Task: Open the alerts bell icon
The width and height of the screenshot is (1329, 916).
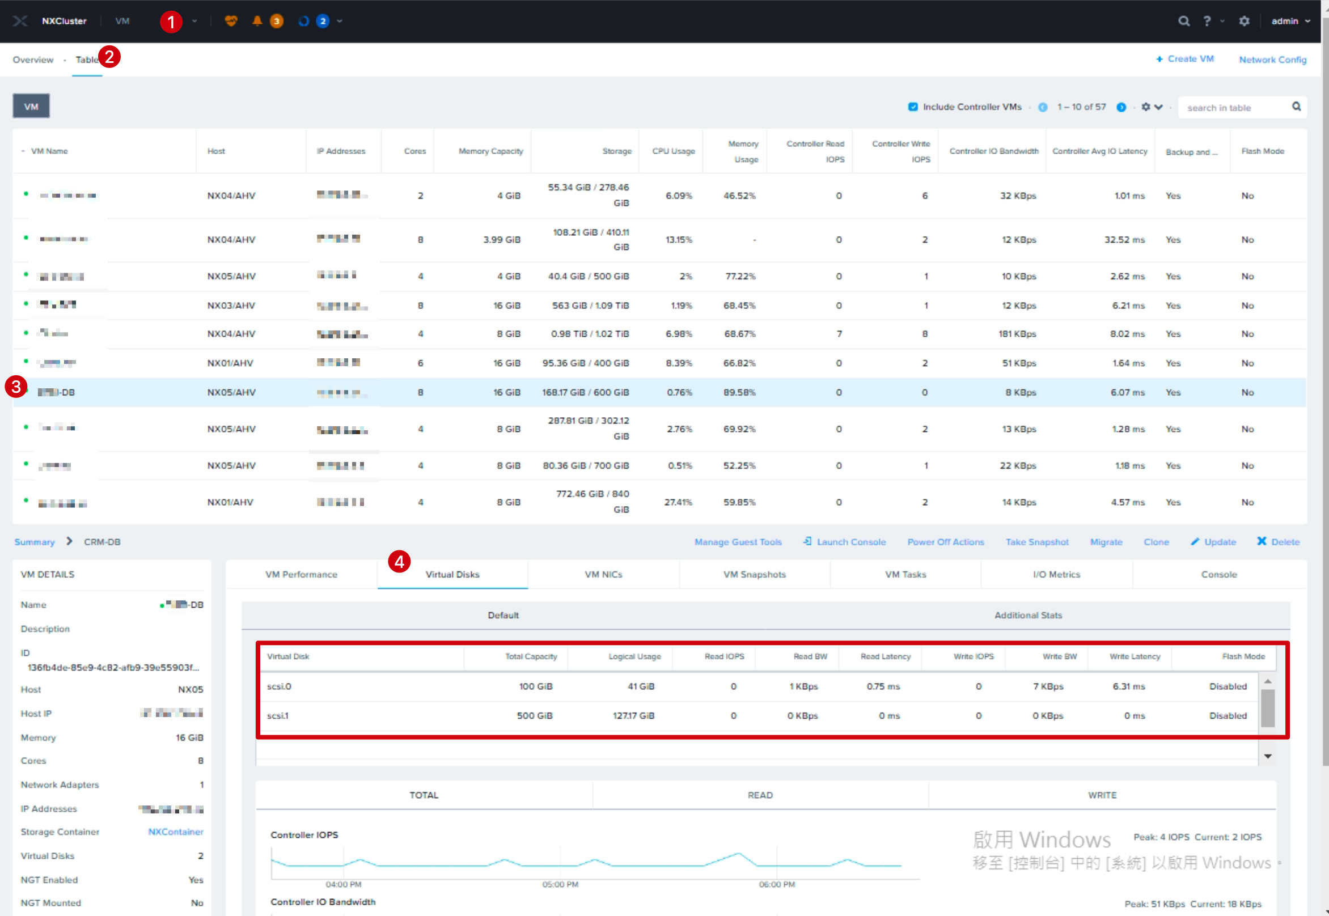Action: tap(257, 21)
